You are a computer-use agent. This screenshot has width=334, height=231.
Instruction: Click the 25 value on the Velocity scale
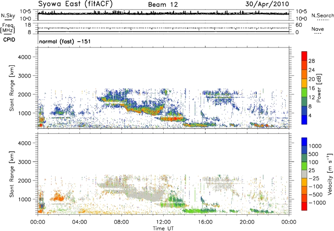pyautogui.click(x=312, y=170)
